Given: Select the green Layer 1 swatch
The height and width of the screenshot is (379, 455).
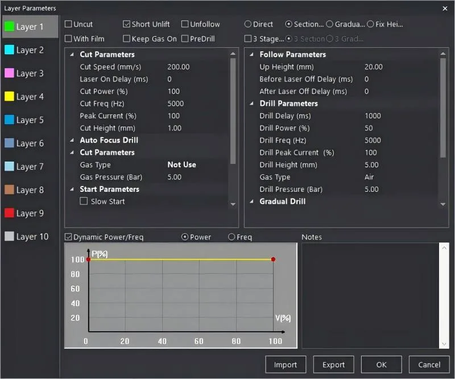Looking at the screenshot, I should [9, 26].
